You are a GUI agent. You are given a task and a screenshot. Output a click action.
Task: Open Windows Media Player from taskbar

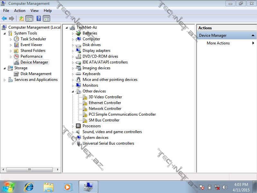point(68,187)
